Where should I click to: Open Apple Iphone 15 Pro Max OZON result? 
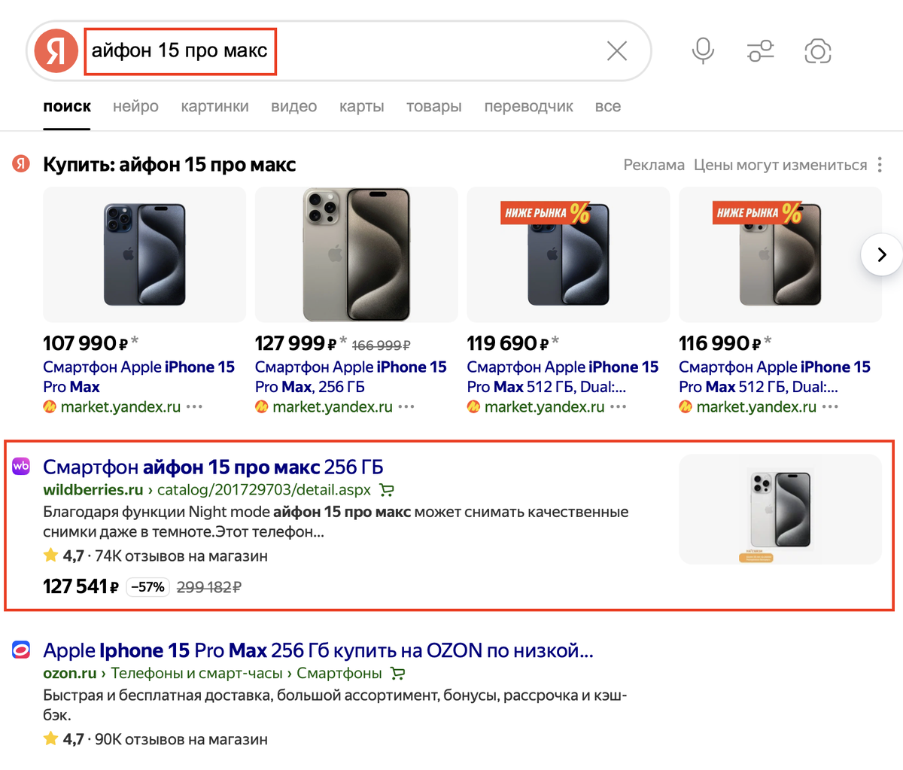point(318,650)
